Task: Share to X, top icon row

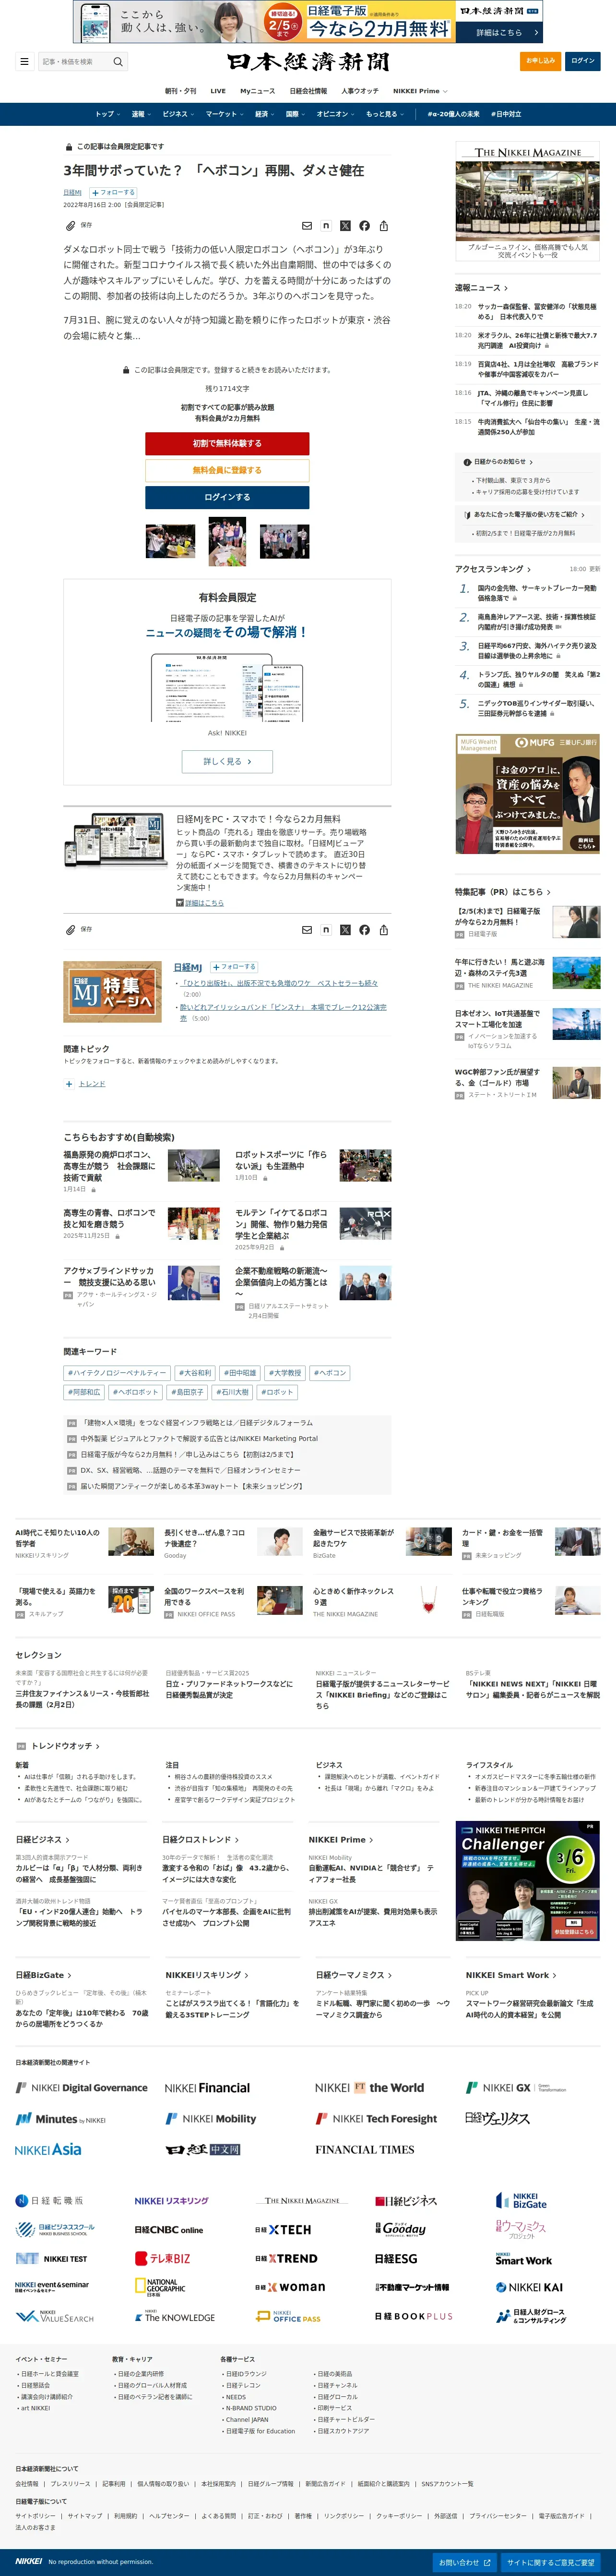Action: point(344,226)
